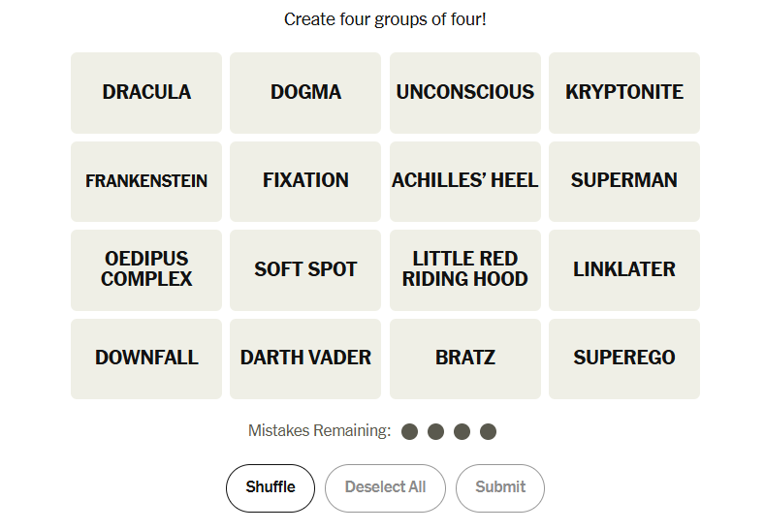Select the DRACULA word tile
Image resolution: width=765 pixels, height=531 pixels.
coord(146,93)
